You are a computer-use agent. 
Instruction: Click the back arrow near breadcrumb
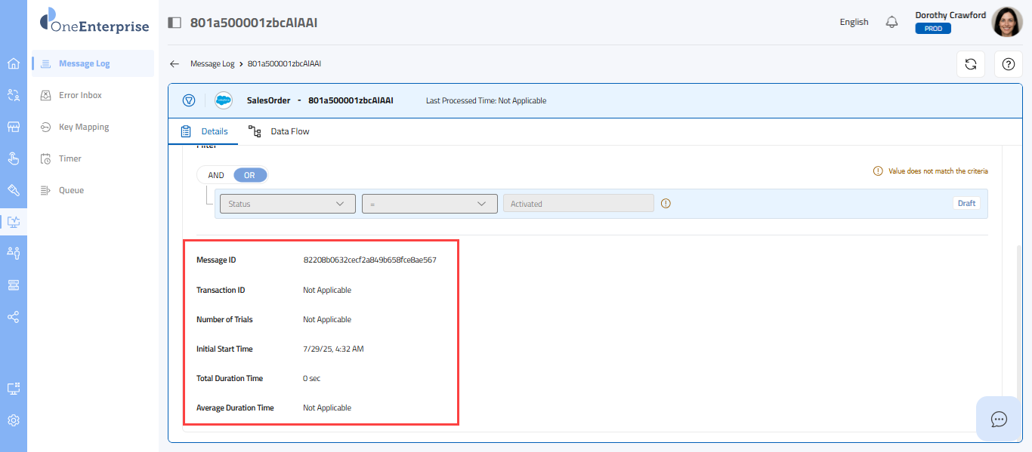point(175,64)
